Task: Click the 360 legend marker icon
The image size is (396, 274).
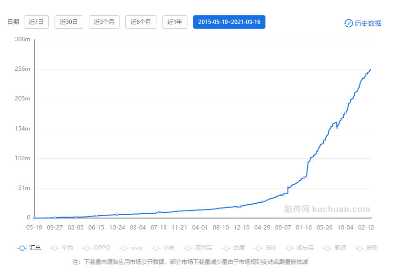Action: [259, 248]
